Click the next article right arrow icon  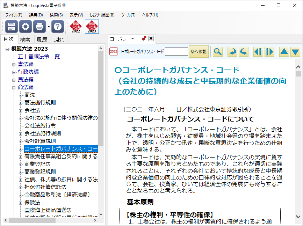click(x=269, y=52)
